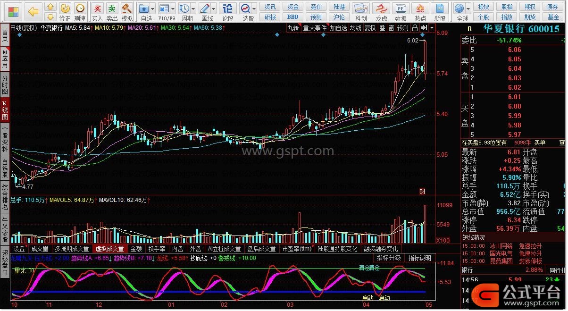Click the down arrow page icon

[x=51, y=17]
